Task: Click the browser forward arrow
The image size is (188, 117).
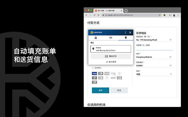Action: point(90,15)
